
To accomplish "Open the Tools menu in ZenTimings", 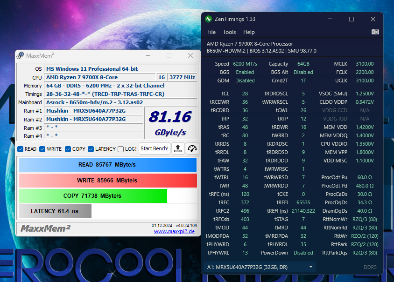I will [229, 32].
